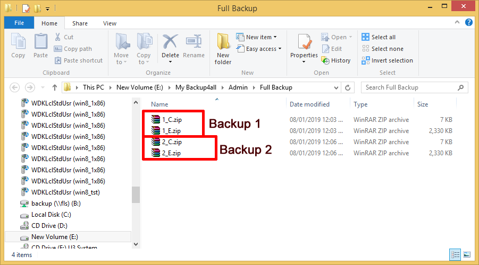
Task: Click Admin in the breadcrumb path
Action: 238,87
